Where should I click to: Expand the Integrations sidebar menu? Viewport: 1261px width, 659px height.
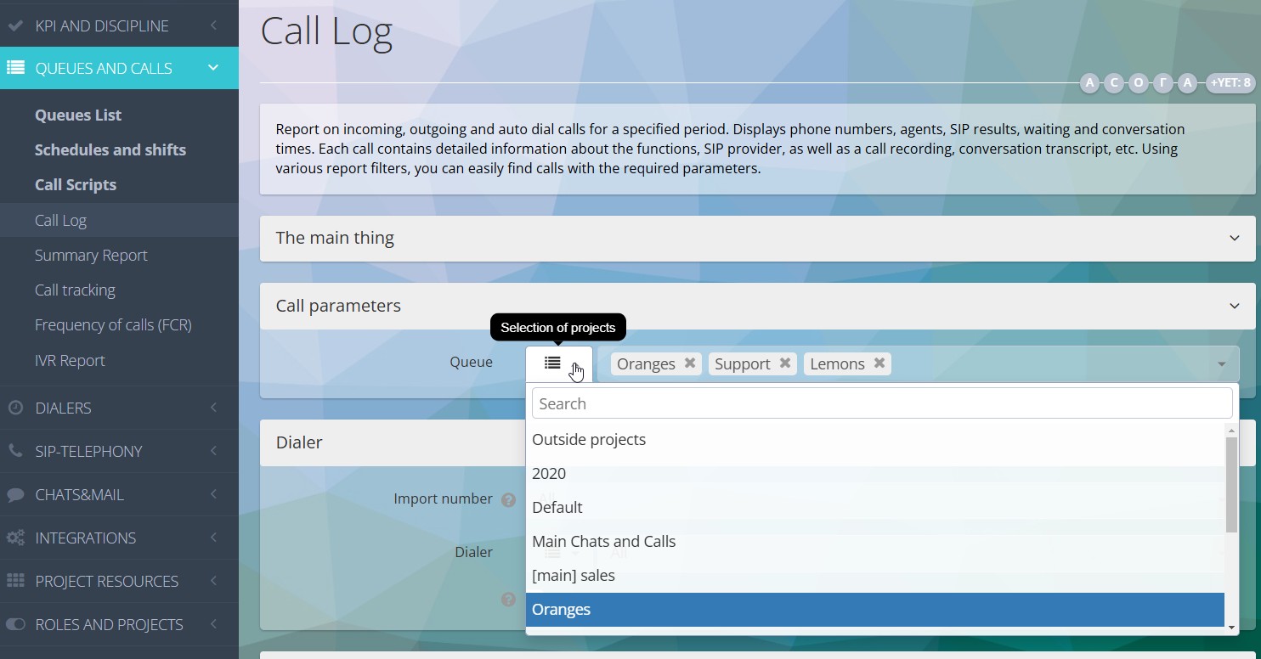click(213, 538)
